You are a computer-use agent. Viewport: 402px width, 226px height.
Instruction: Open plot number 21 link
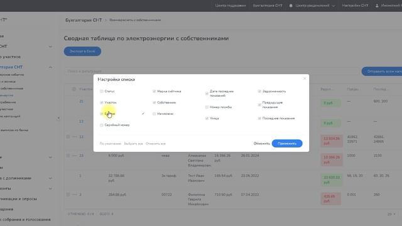tap(81, 102)
